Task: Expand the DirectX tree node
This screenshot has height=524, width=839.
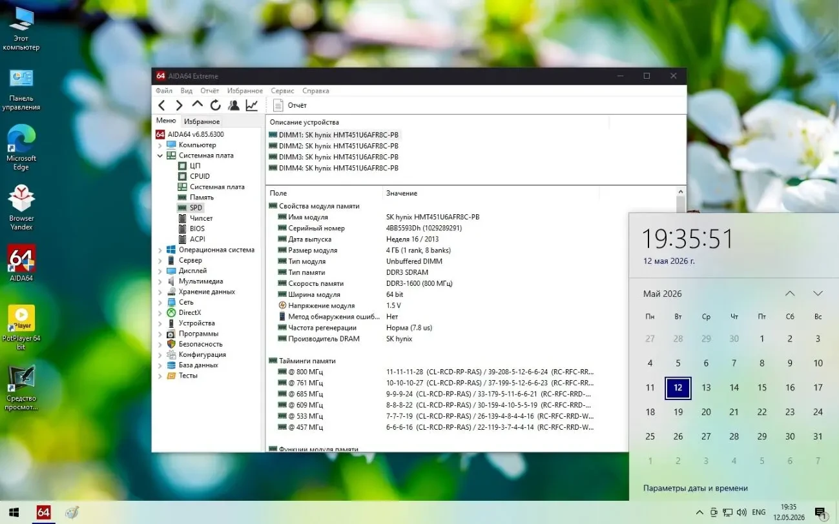Action: 161,312
